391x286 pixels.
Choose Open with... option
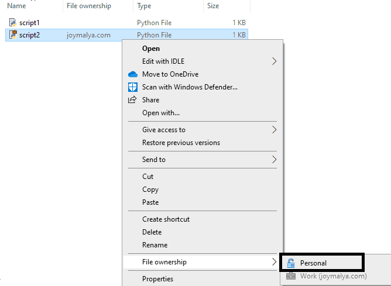coord(203,113)
